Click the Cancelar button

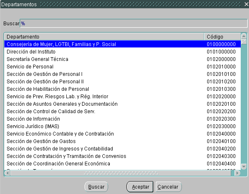tap(169, 187)
